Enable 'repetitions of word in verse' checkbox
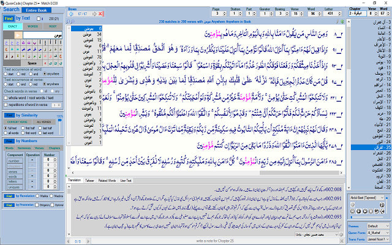The image size is (392, 245). pos(7,105)
